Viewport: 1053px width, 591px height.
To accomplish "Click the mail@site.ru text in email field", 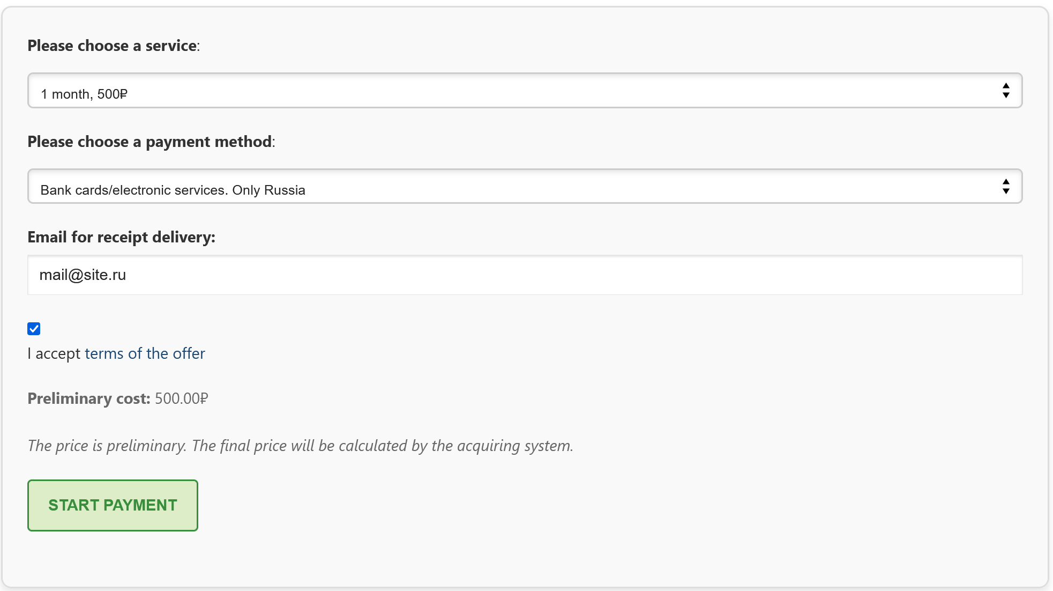I will 83,275.
